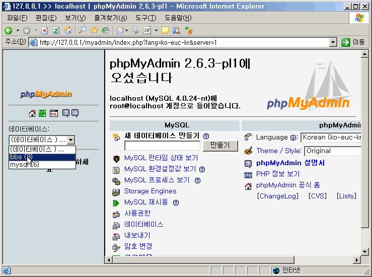This screenshot has height=277, width=372.
Task: Click the 사용권한 privileges icon
Action: point(116,215)
